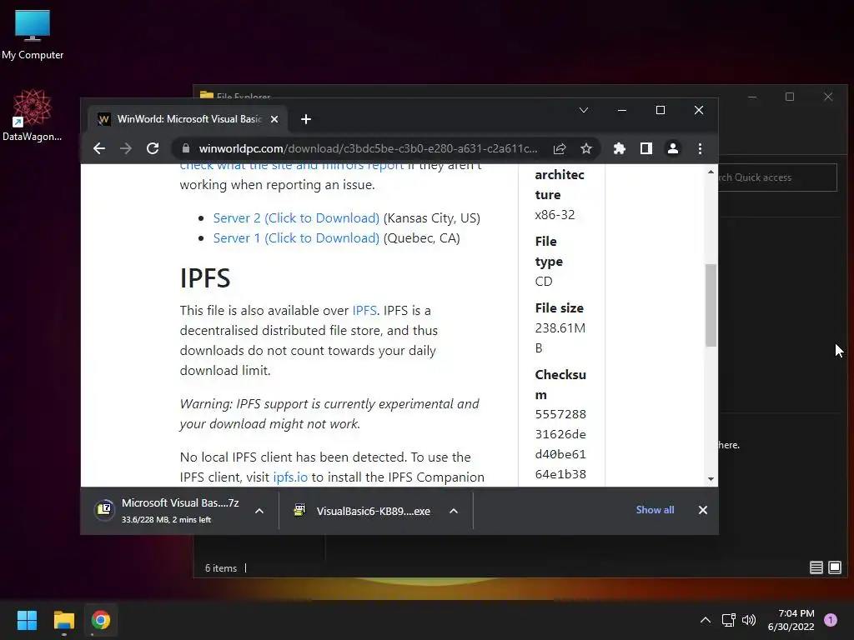Open notification center badge
Viewport: 854px width, 640px height.
pyautogui.click(x=831, y=620)
